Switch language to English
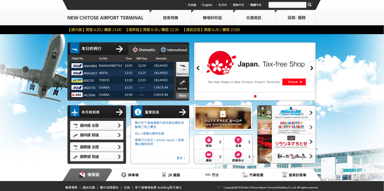384x191 pixels. pos(207,5)
